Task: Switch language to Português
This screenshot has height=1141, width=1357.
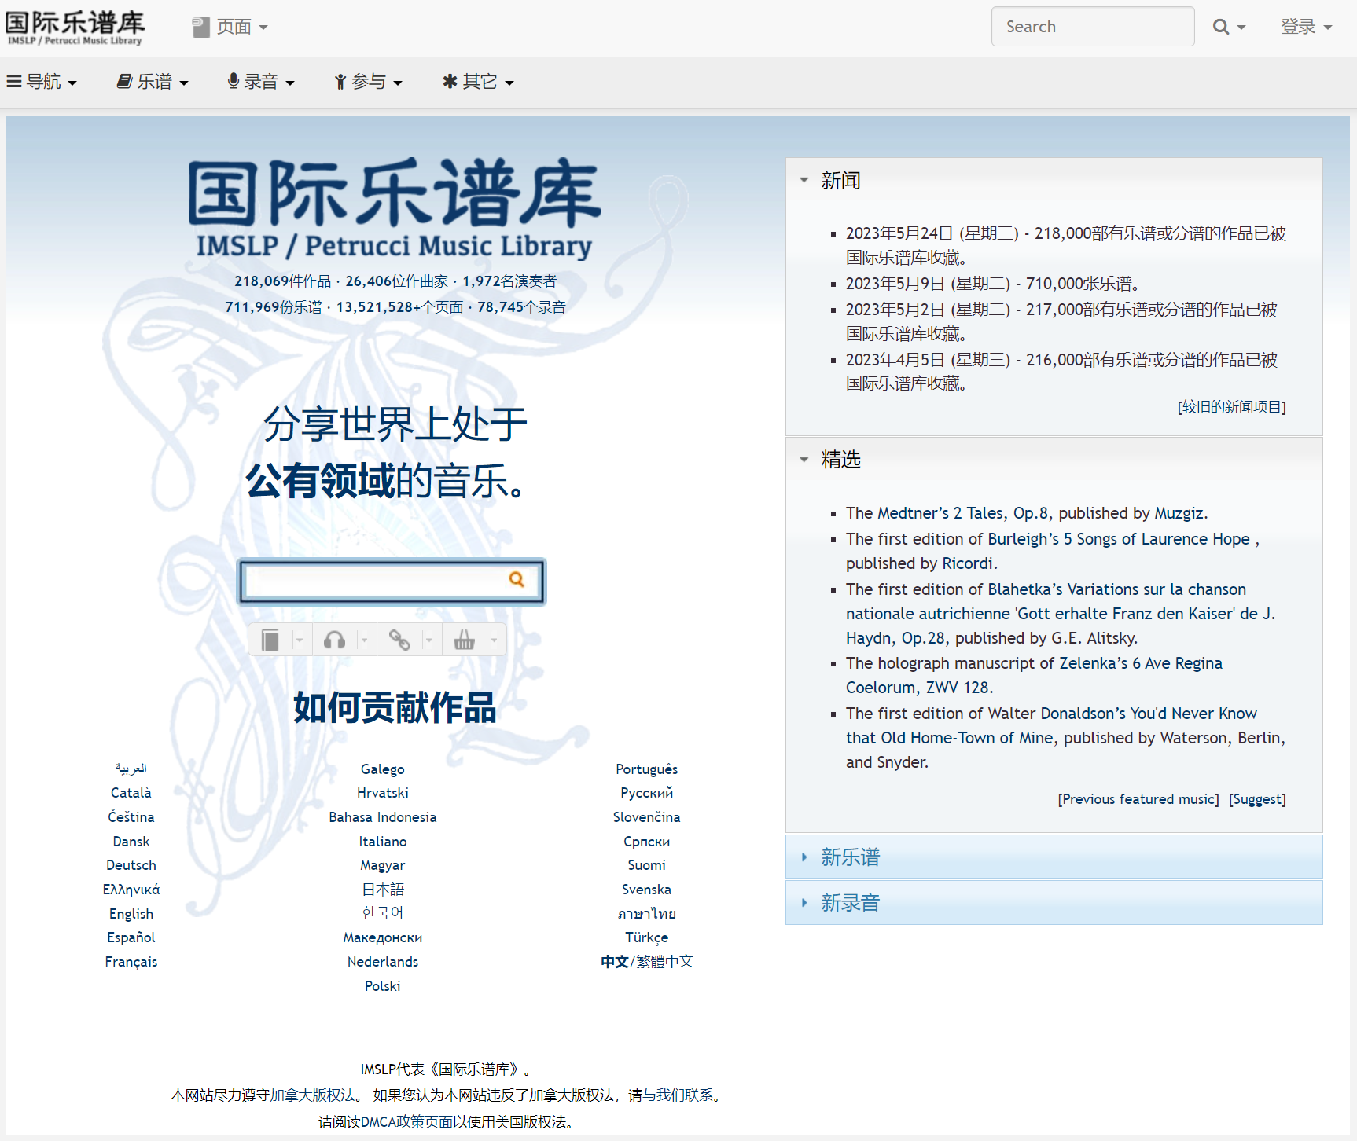Action: point(647,769)
